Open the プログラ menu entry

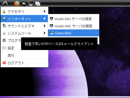pos(11,40)
